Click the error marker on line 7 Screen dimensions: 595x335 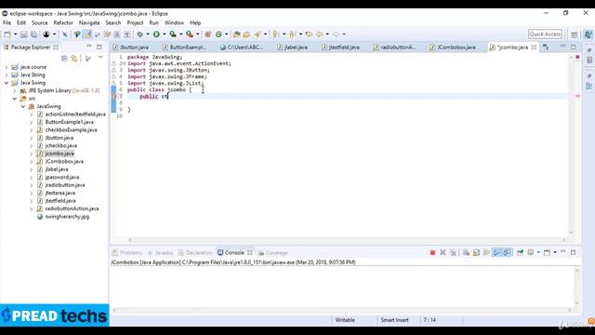click(x=113, y=97)
